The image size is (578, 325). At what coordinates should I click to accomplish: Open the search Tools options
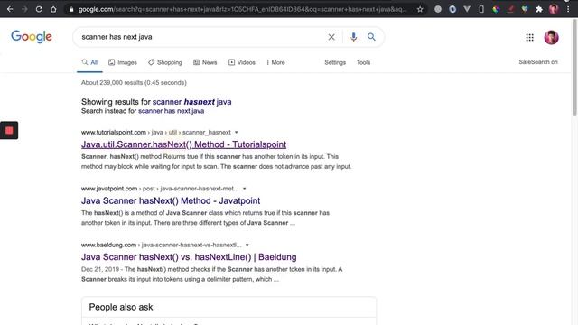click(x=363, y=62)
